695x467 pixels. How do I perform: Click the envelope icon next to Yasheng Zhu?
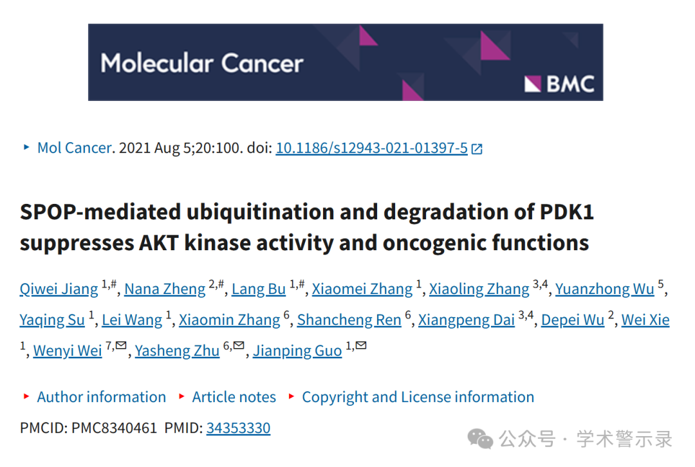click(x=239, y=345)
